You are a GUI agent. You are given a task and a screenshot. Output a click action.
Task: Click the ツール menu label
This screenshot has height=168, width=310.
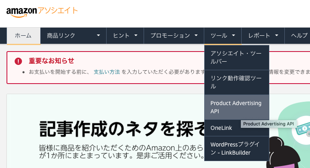point(218,35)
